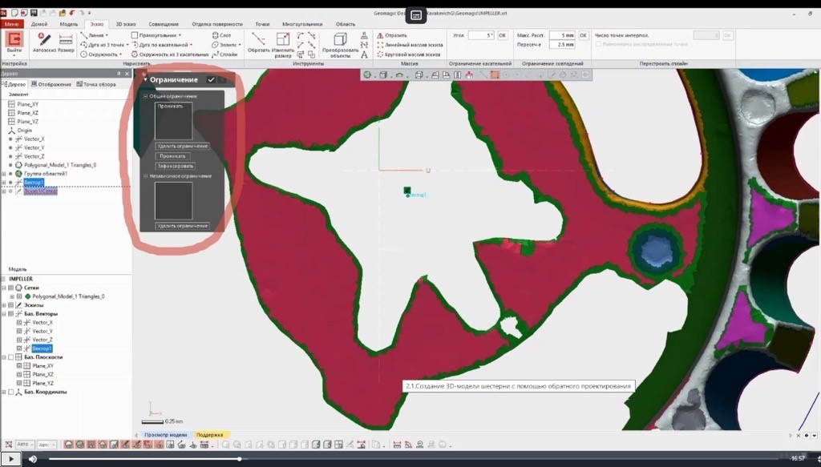Choose the Линия line tool

pyautogui.click(x=92, y=35)
